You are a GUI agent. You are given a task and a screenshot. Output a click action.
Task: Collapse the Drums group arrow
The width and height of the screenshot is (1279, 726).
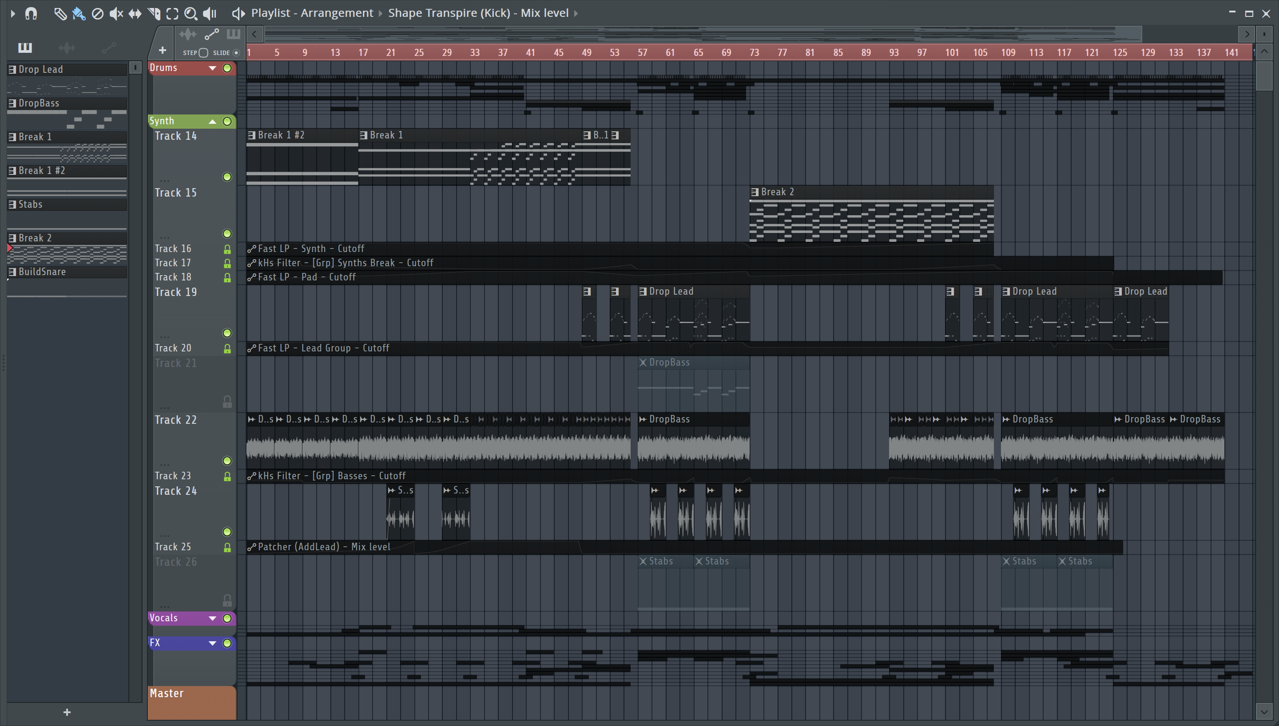[x=213, y=68]
